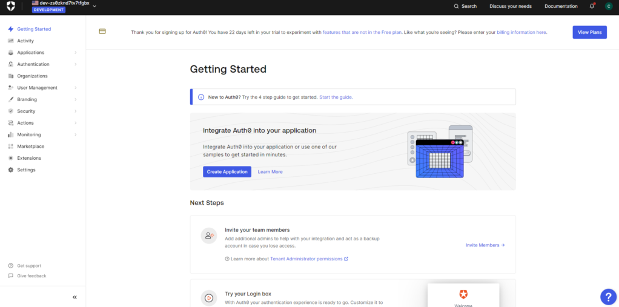Click the Organizations sidebar icon
The image size is (619, 307).
[11, 76]
